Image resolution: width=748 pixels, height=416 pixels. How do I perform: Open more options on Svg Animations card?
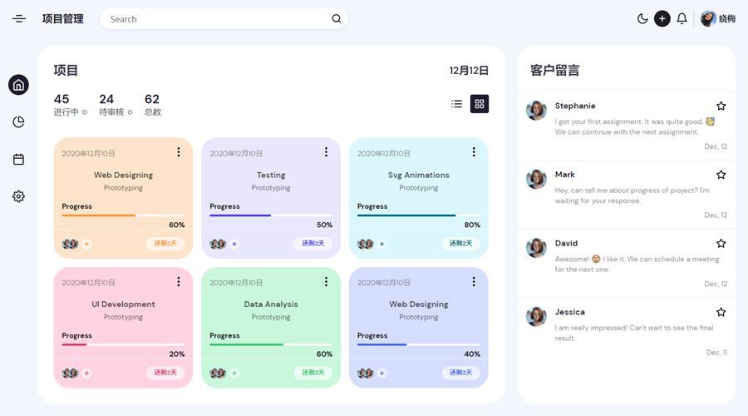474,152
